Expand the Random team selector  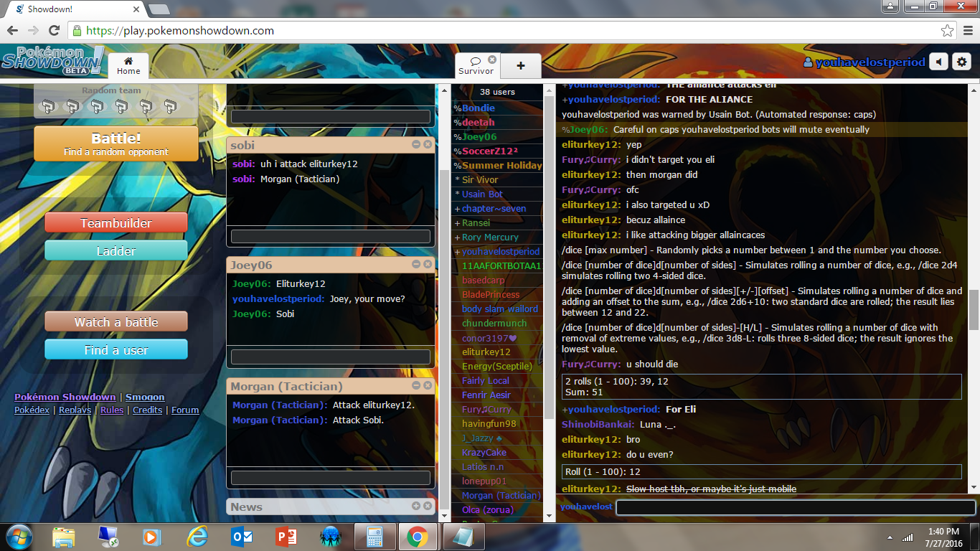tap(116, 101)
